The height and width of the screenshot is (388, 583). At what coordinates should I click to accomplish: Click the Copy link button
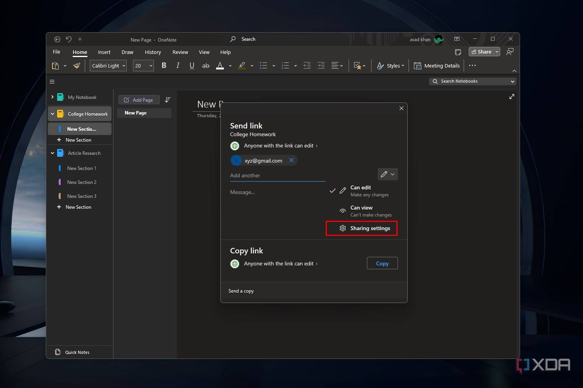[382, 263]
